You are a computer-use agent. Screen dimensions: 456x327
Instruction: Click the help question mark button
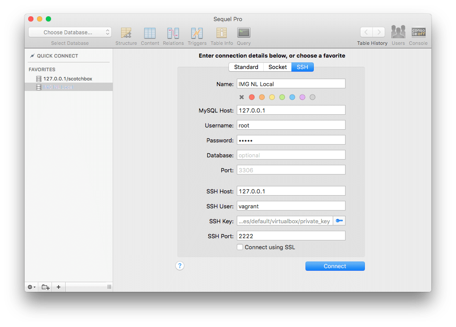click(180, 266)
